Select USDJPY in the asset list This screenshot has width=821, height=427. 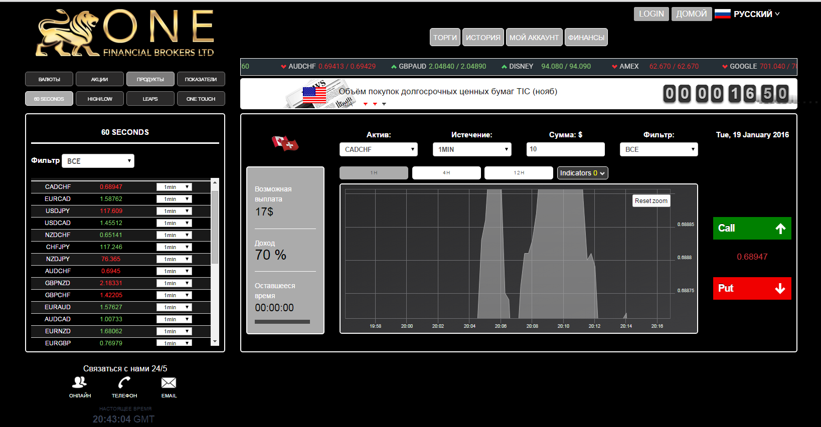[121, 211]
